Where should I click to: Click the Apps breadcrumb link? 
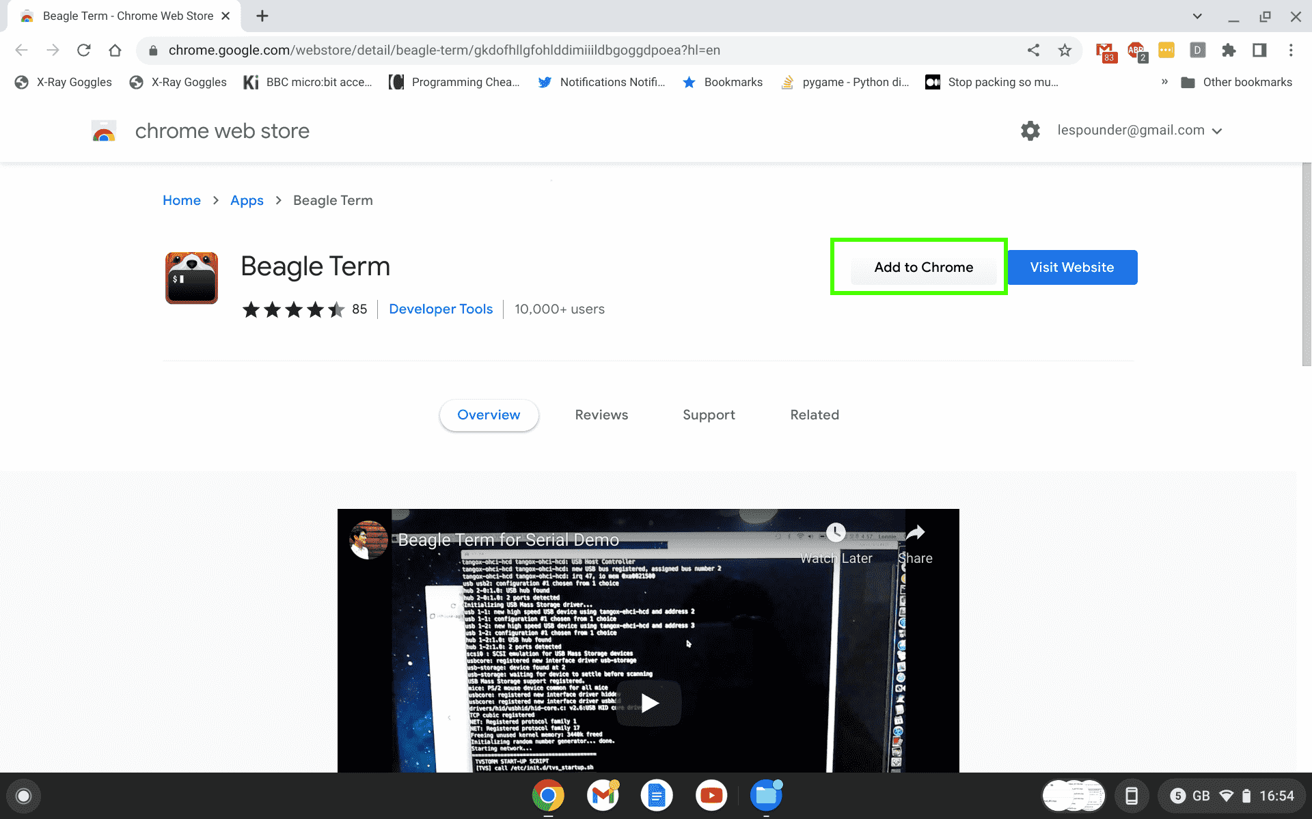(247, 200)
